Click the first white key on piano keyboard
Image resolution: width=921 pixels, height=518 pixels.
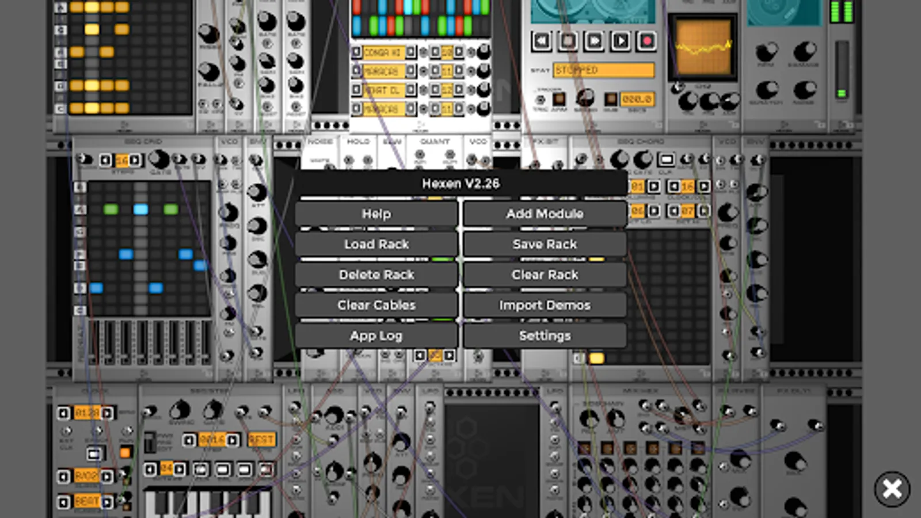coord(151,504)
